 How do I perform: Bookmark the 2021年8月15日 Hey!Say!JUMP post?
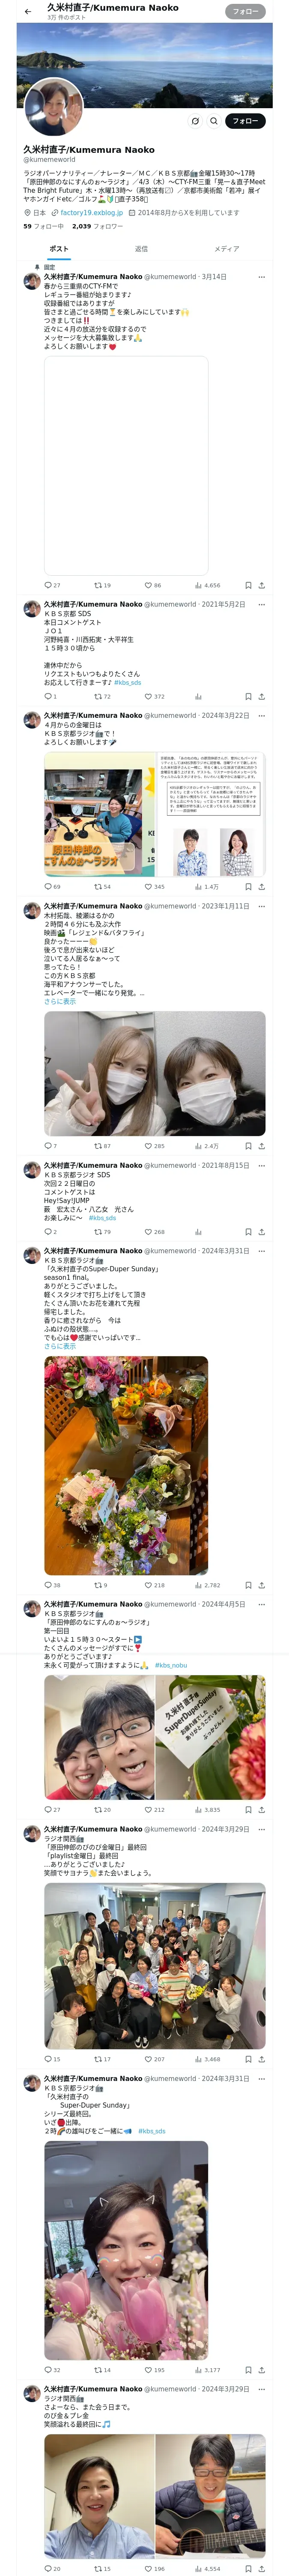248,1232
